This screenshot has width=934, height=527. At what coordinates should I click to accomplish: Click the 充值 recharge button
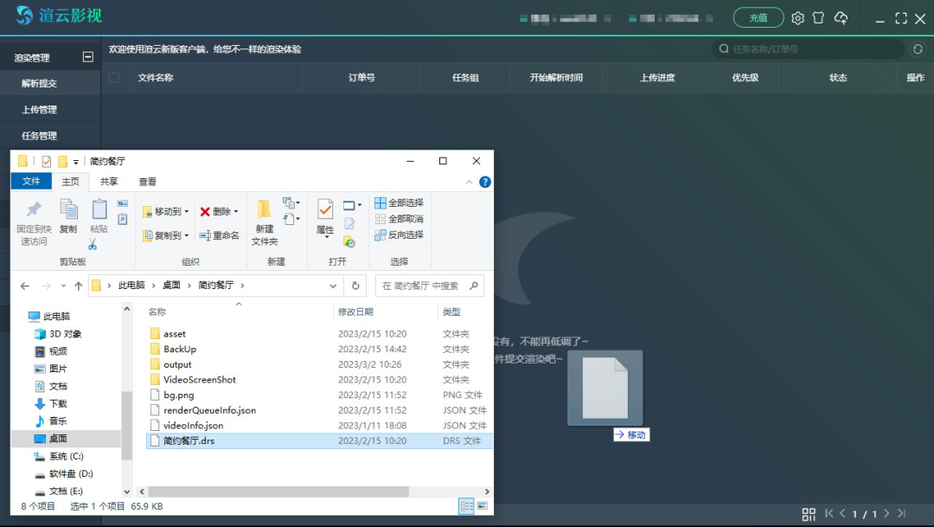[758, 18]
